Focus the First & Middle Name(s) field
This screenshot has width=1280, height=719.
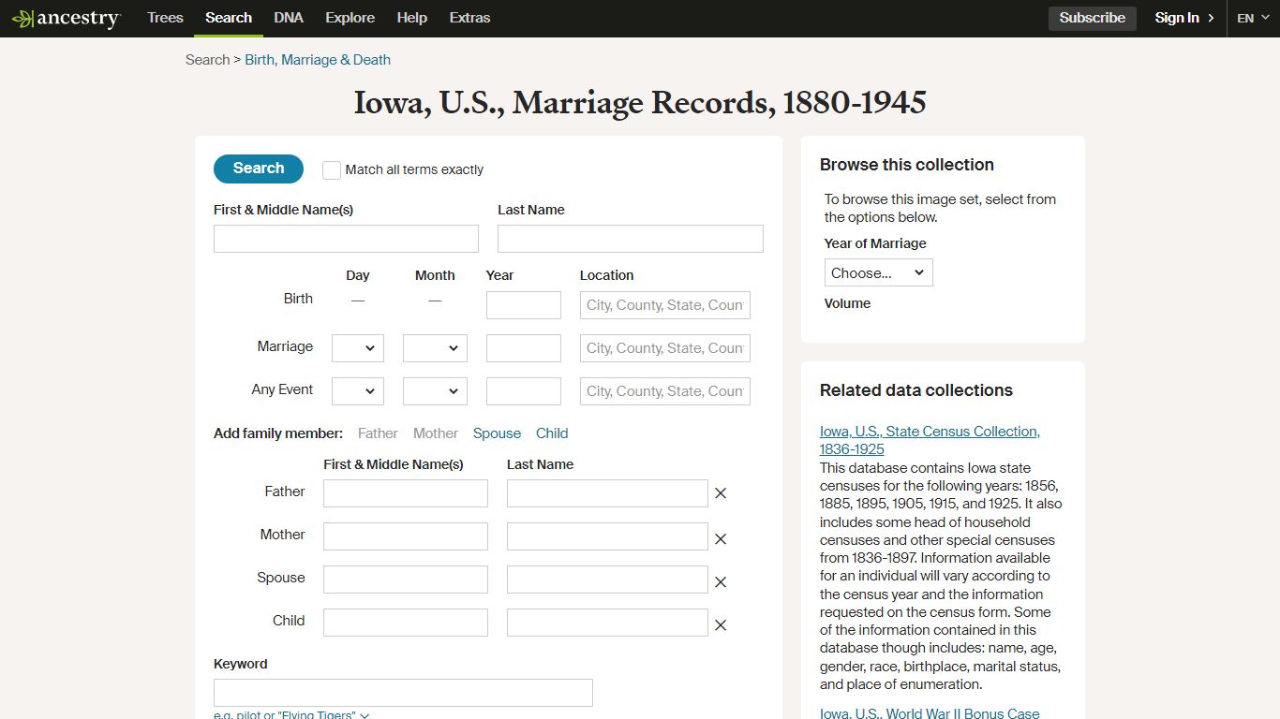[x=346, y=239]
